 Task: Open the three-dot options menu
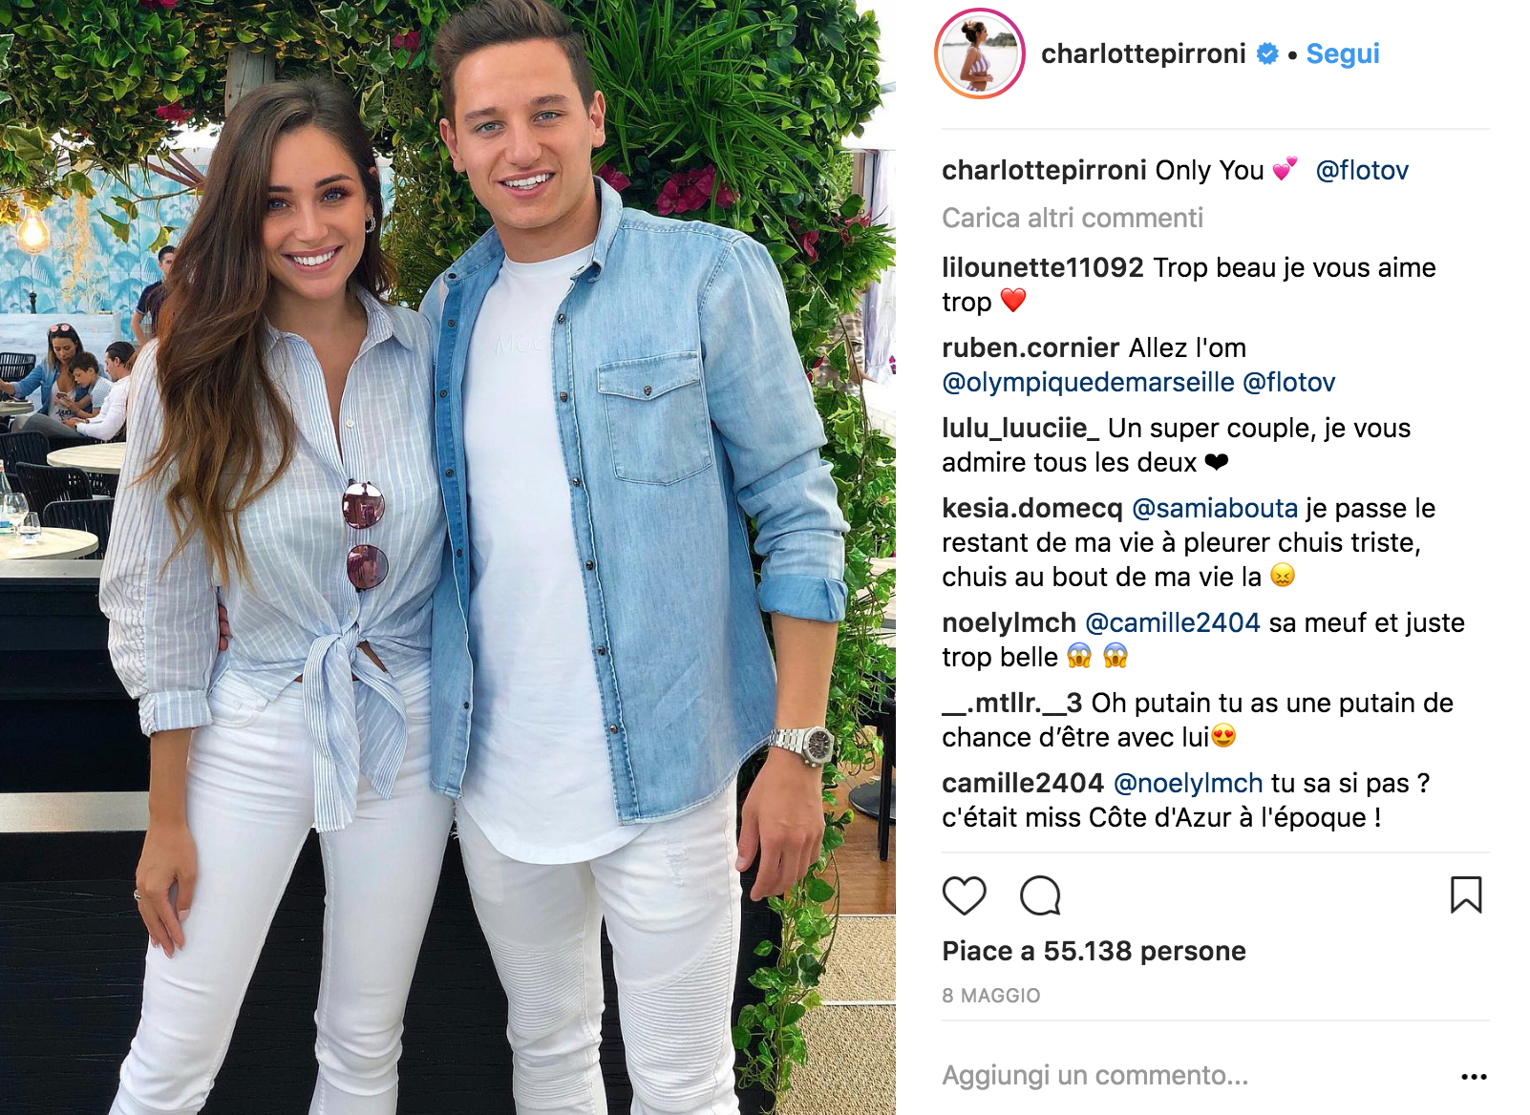[x=1474, y=1076]
